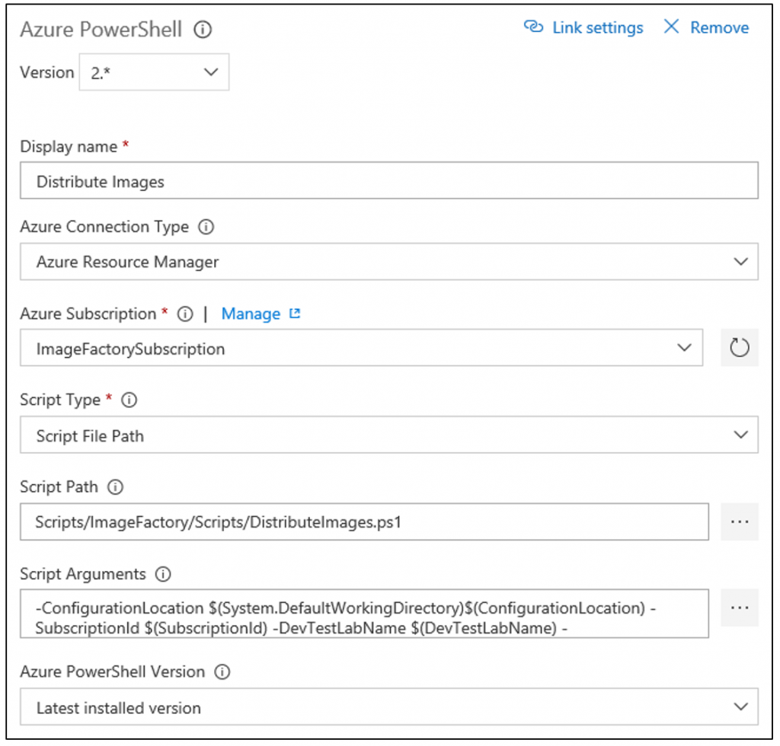The image size is (780, 746).
Task: Click the Version label
Action: (x=46, y=72)
